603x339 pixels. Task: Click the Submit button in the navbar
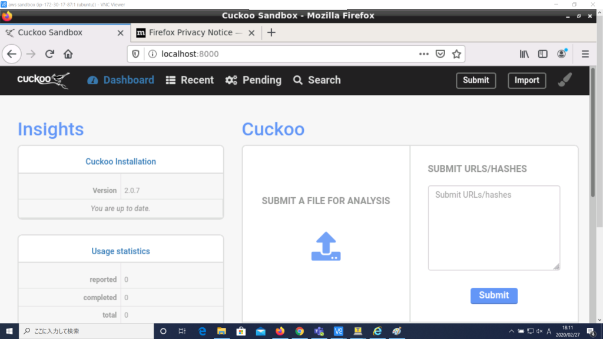pos(476,80)
